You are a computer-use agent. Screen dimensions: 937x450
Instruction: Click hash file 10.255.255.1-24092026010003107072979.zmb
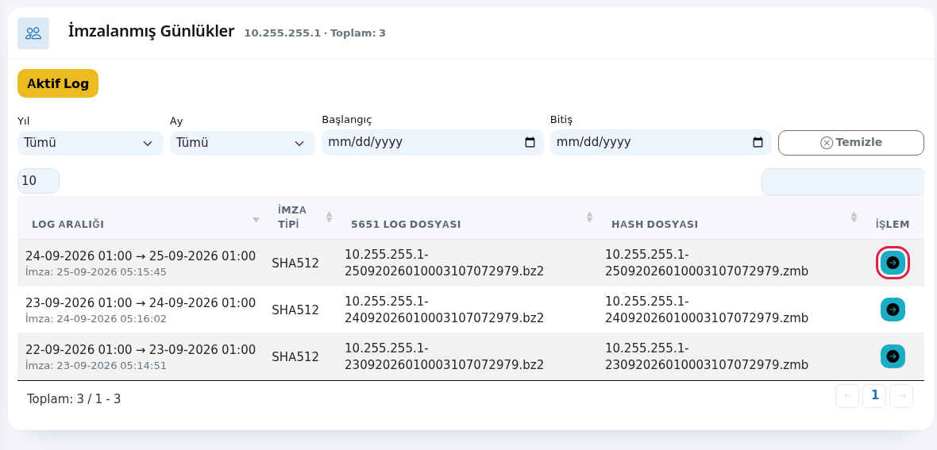click(x=707, y=310)
